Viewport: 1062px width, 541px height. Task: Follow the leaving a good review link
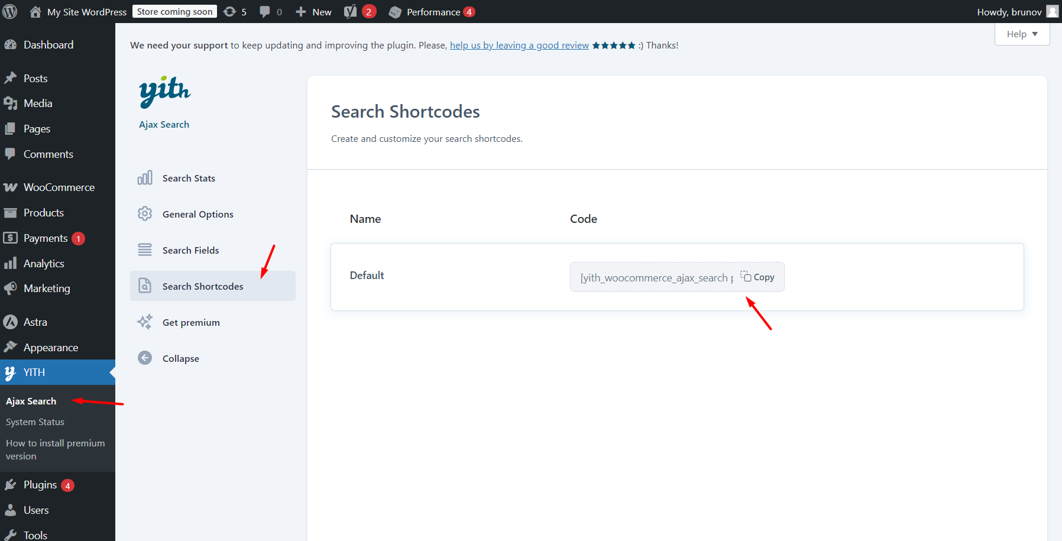519,46
